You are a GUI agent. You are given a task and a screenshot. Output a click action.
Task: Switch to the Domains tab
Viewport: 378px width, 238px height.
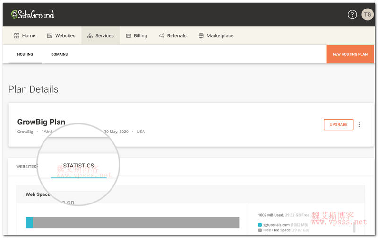pyautogui.click(x=60, y=54)
